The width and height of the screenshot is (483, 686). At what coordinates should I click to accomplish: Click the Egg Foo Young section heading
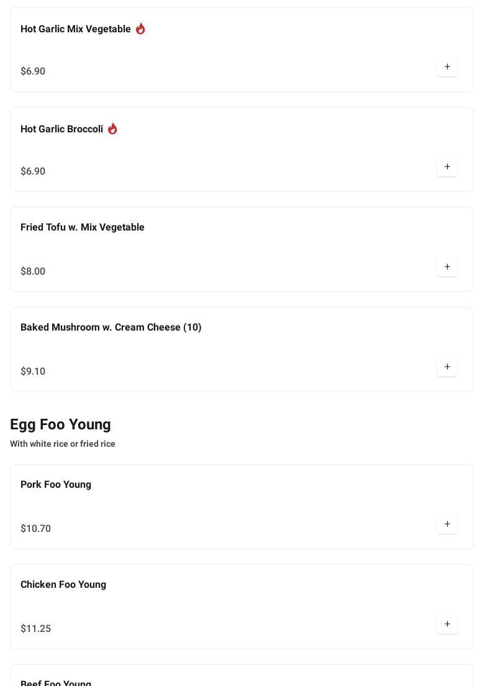click(60, 424)
